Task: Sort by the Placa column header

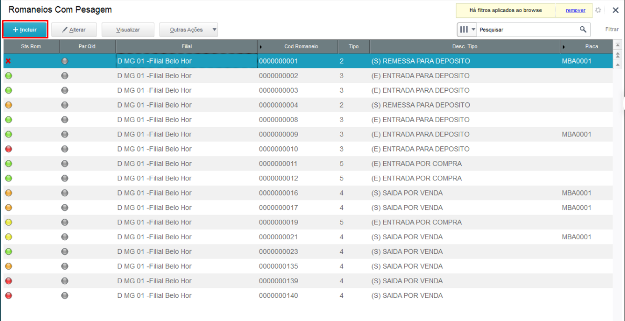Action: [586, 47]
